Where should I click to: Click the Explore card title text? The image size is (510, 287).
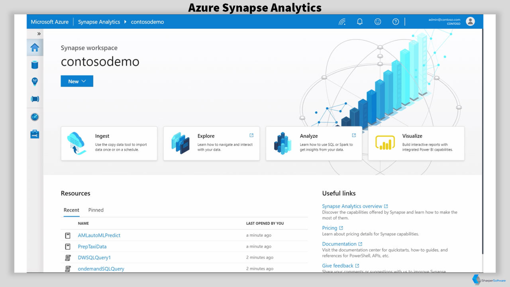pos(206,136)
